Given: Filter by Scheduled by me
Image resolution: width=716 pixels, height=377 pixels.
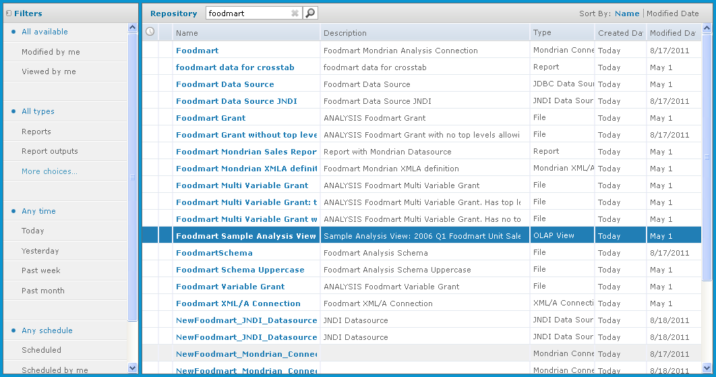Looking at the screenshot, I should pos(55,370).
